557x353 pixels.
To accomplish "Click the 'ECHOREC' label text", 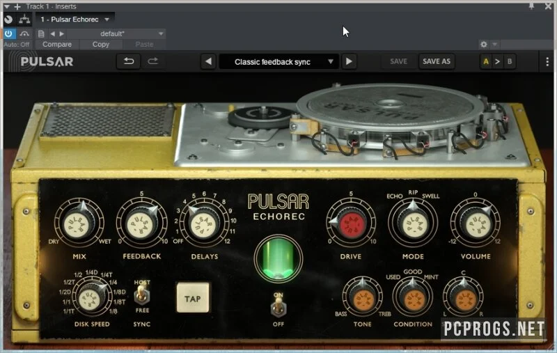I will point(279,217).
